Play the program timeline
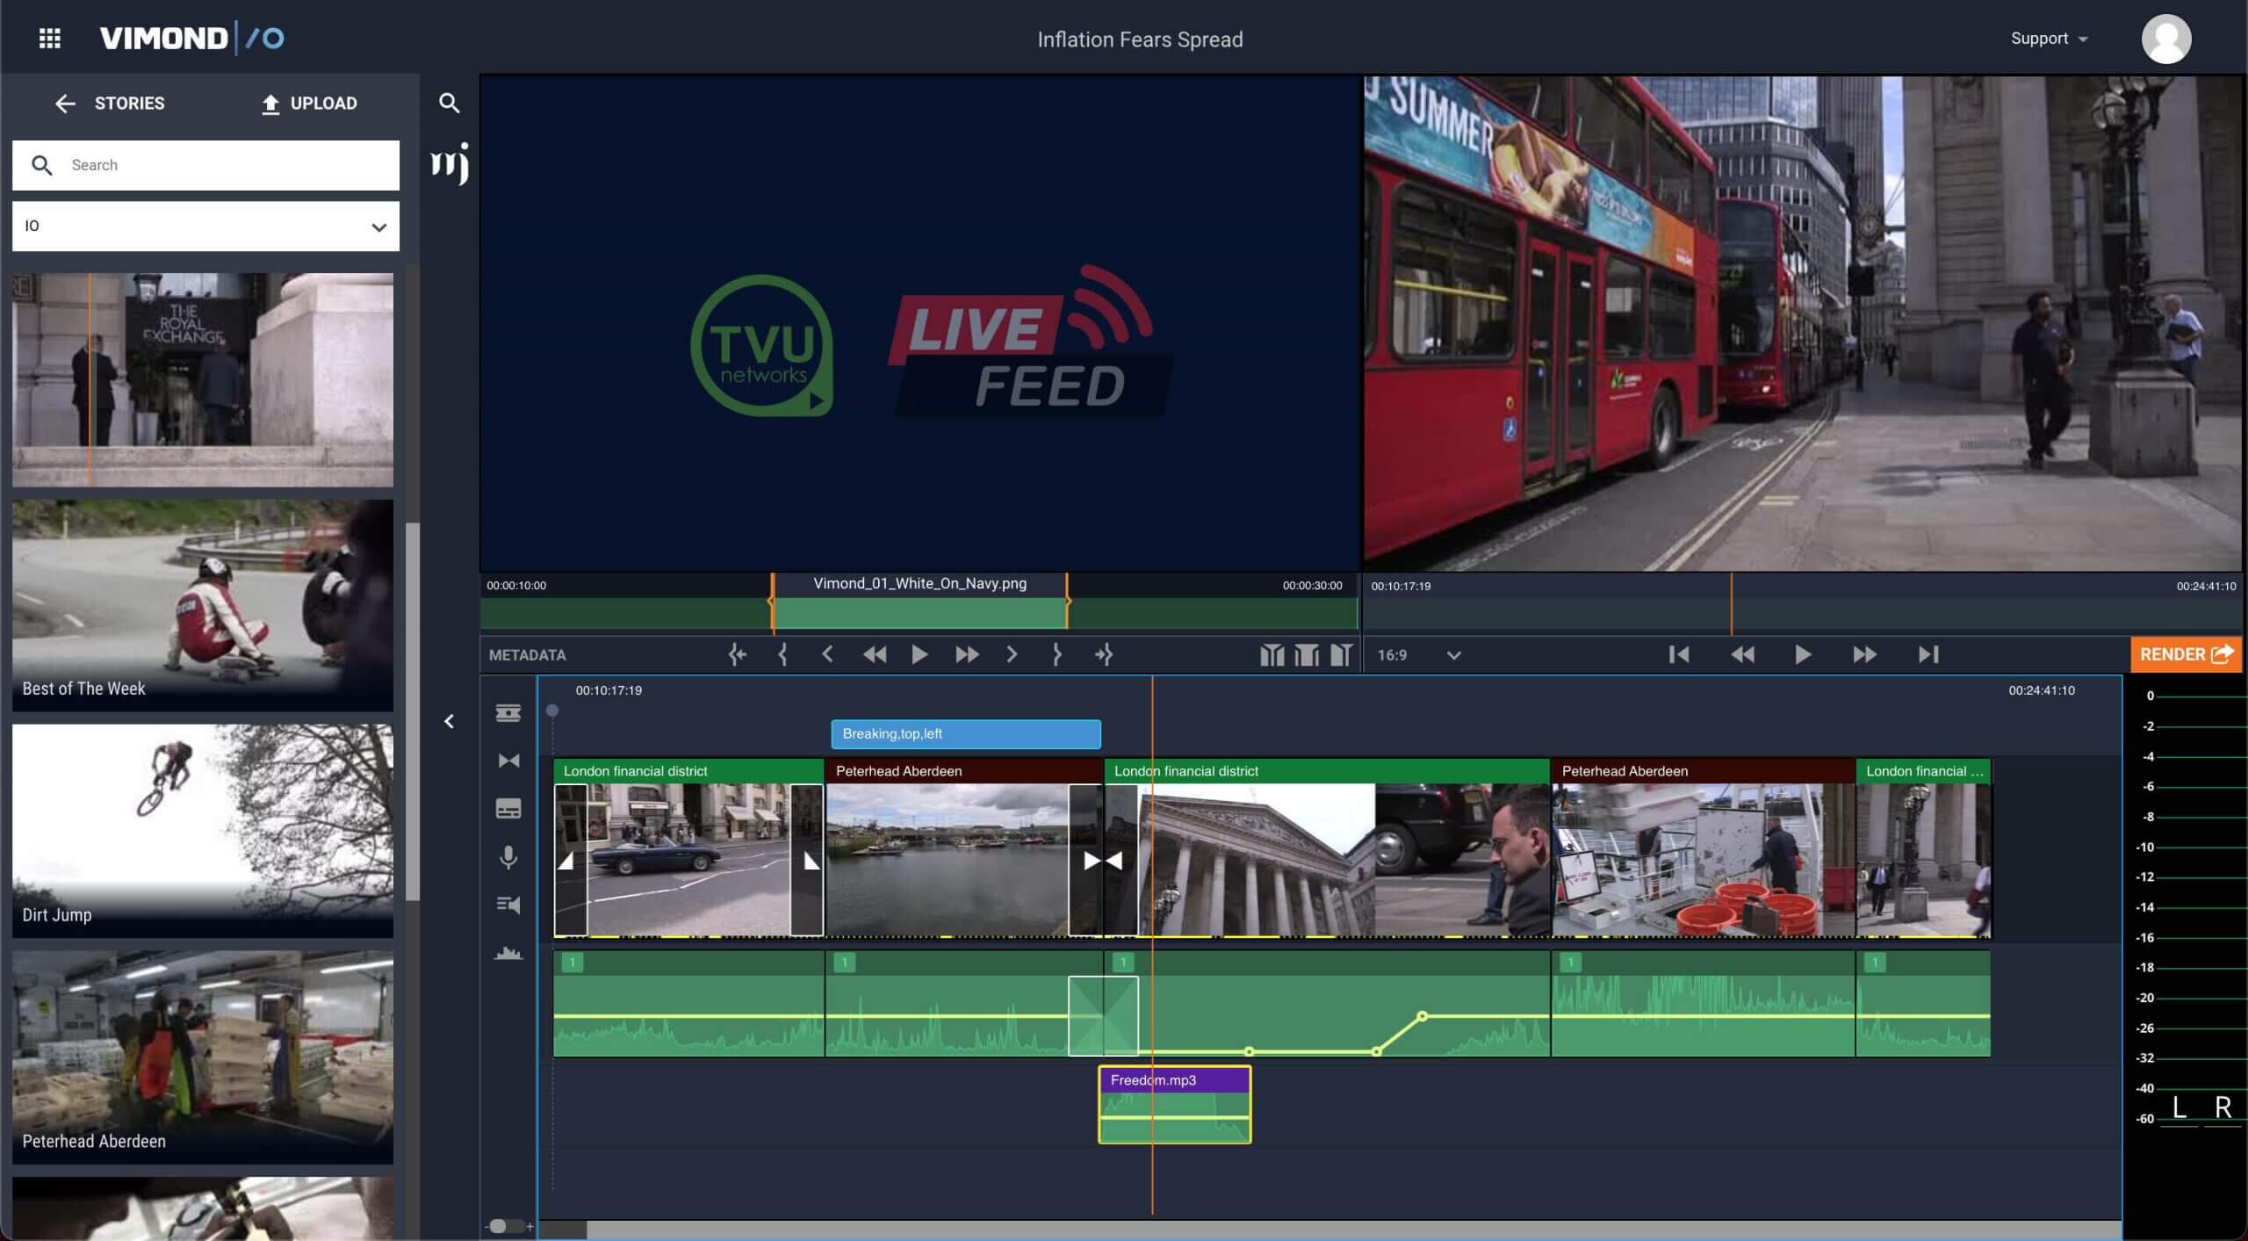The width and height of the screenshot is (2248, 1241). [1803, 654]
